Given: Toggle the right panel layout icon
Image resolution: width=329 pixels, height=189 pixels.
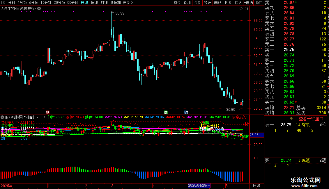Looking at the screenshot, I should (x=247, y=9).
